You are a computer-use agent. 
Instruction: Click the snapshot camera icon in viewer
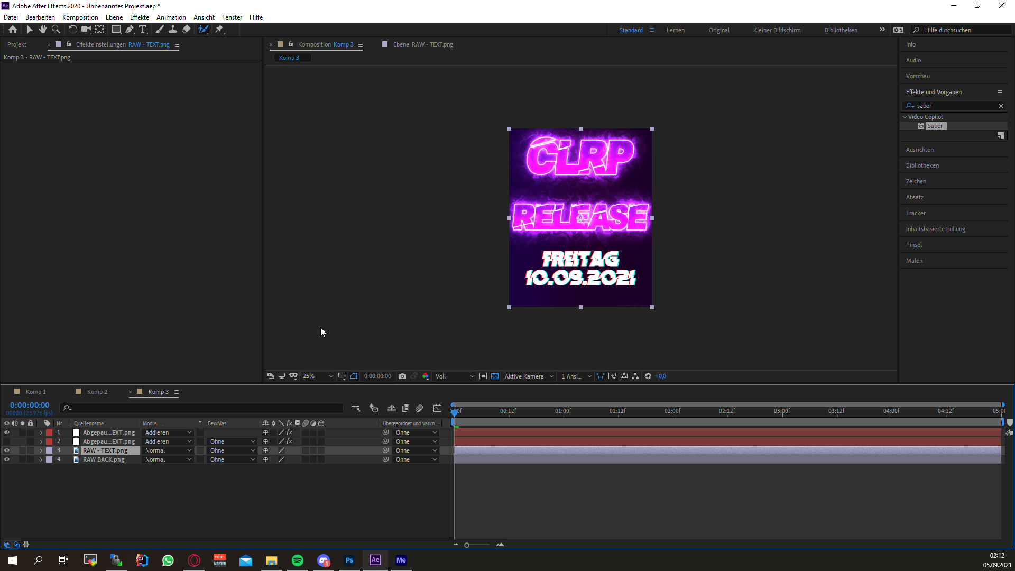pyautogui.click(x=402, y=376)
